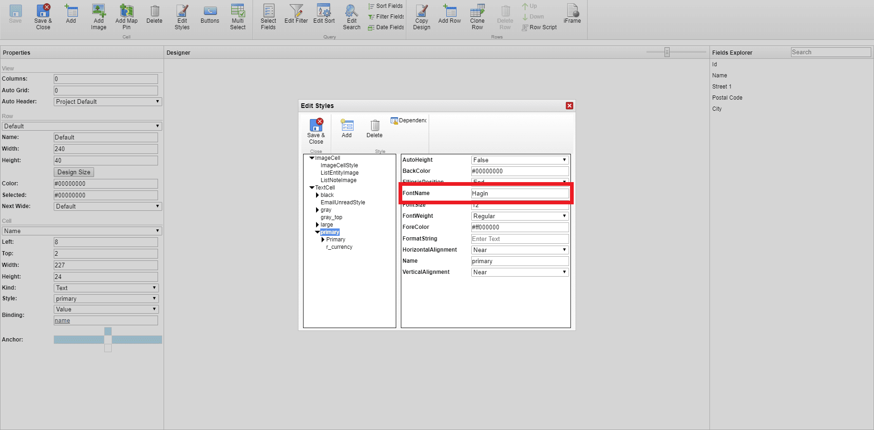Open Select Fields in Query group
This screenshot has width=874, height=430.
click(268, 17)
